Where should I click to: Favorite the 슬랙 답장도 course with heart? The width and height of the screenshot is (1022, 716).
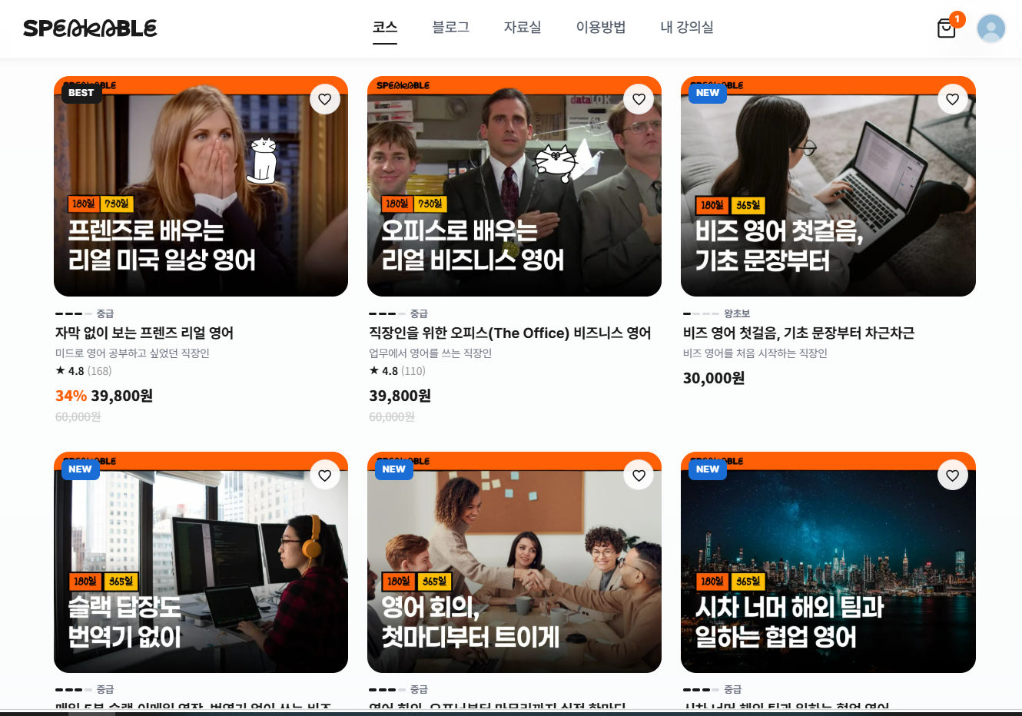click(x=325, y=476)
